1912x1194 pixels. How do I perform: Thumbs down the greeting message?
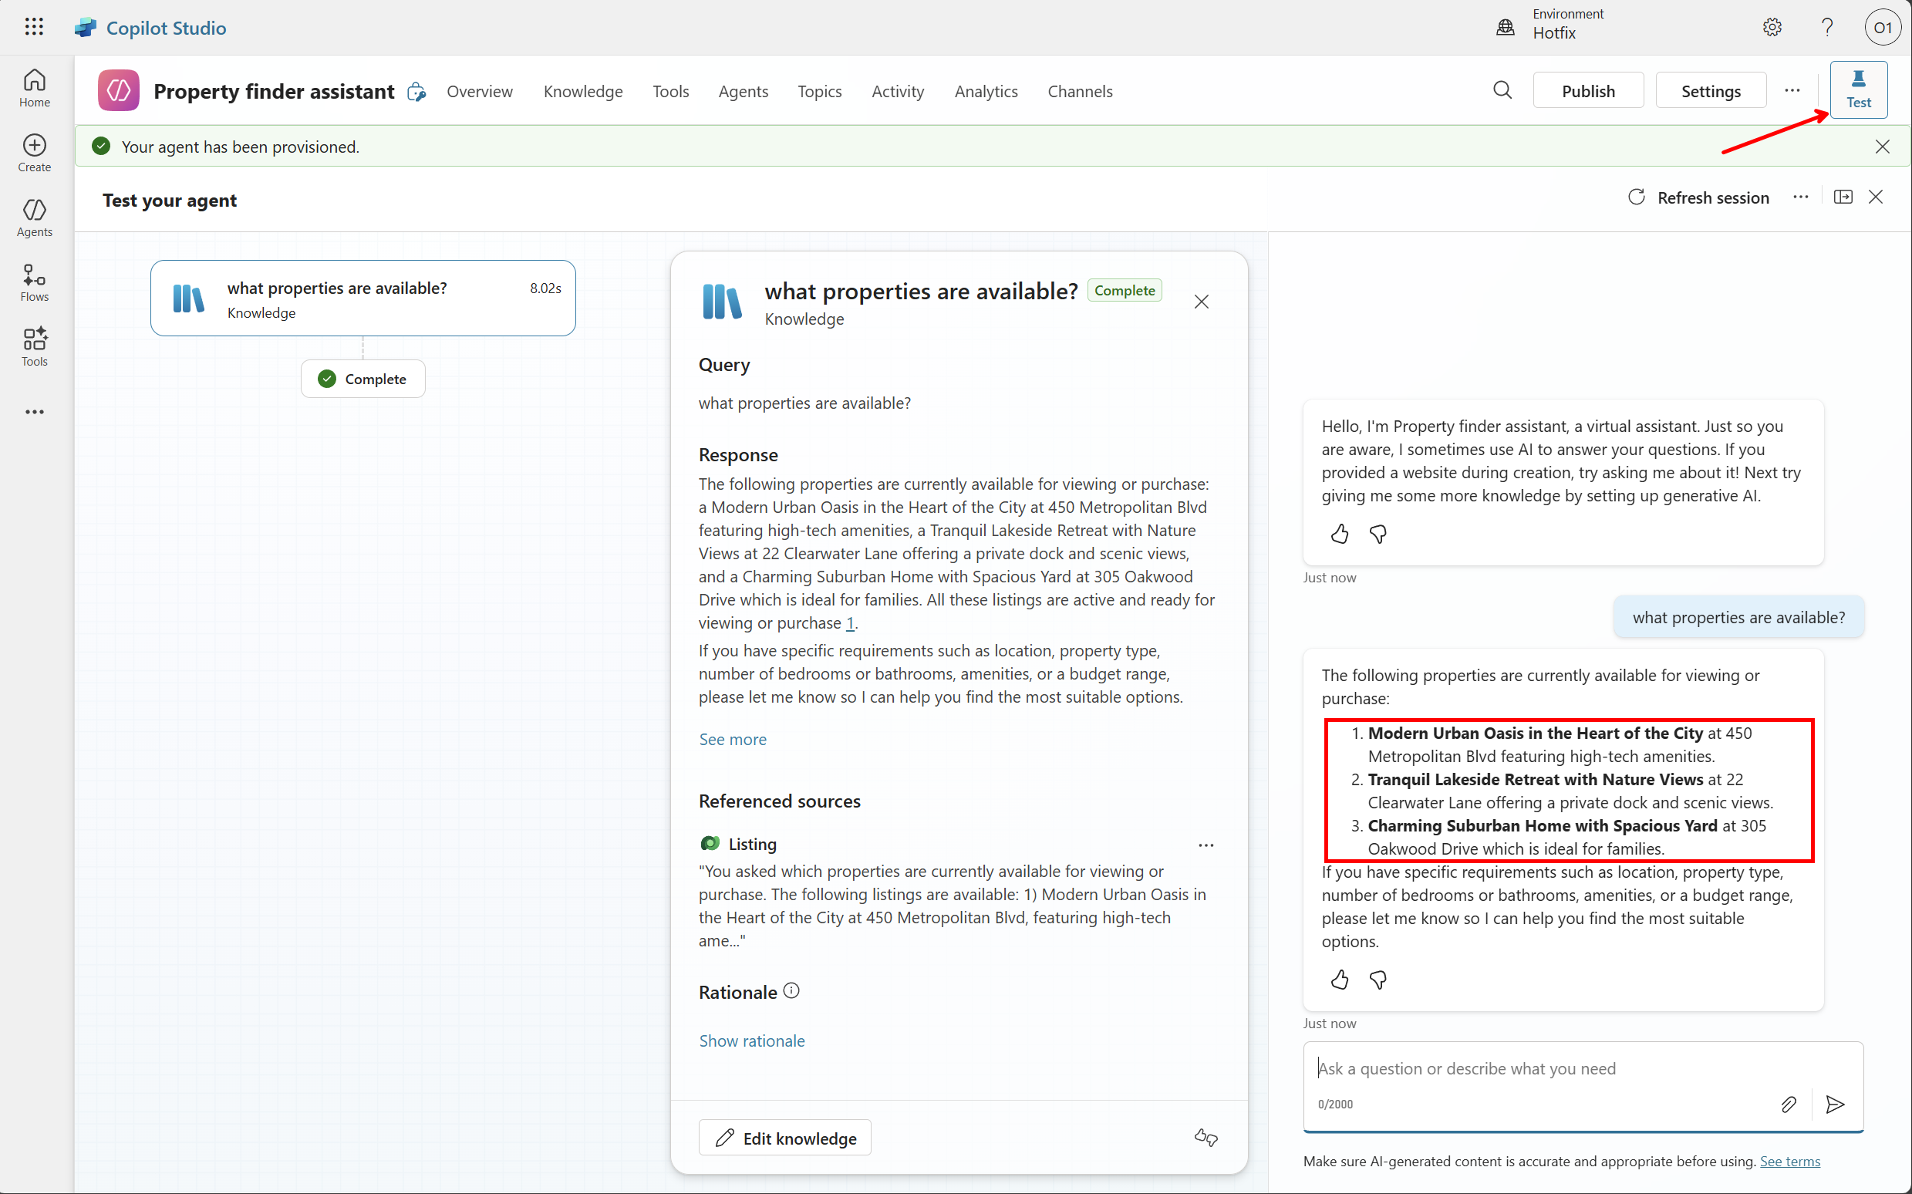[x=1378, y=535]
